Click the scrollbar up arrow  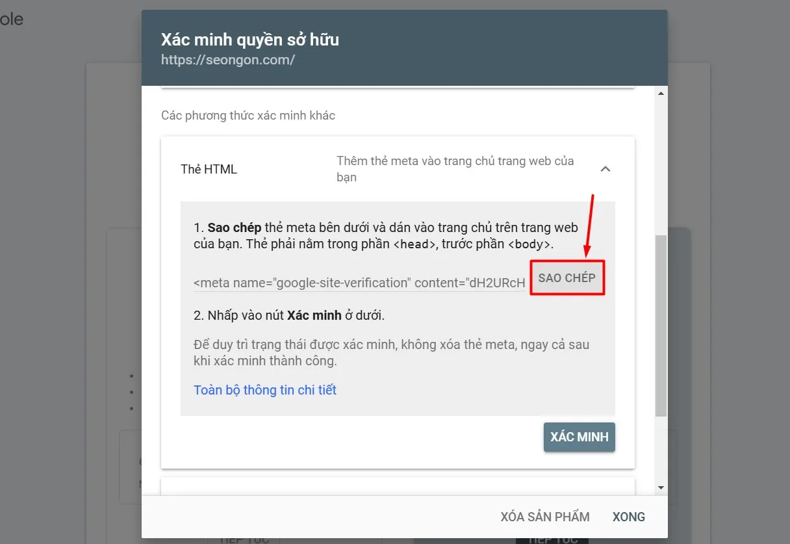coord(661,92)
